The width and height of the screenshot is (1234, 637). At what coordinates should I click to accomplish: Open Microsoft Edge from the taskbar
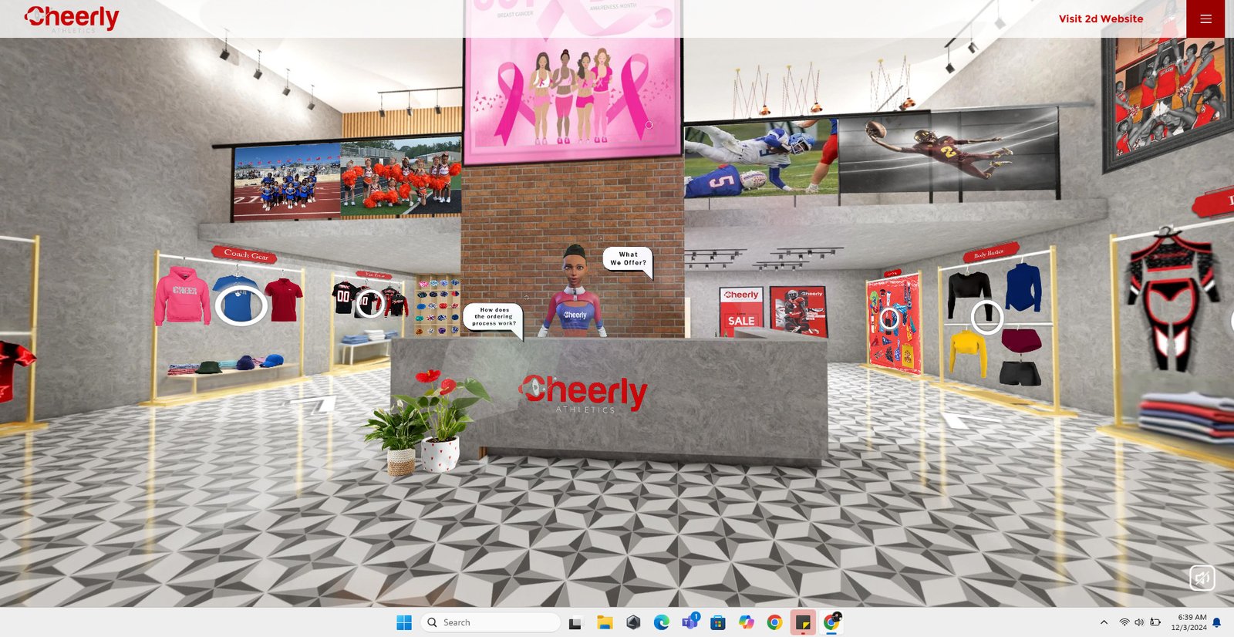(661, 622)
